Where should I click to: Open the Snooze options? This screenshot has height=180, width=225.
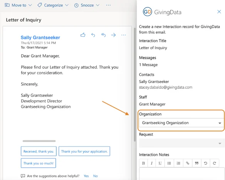pyautogui.click(x=87, y=5)
